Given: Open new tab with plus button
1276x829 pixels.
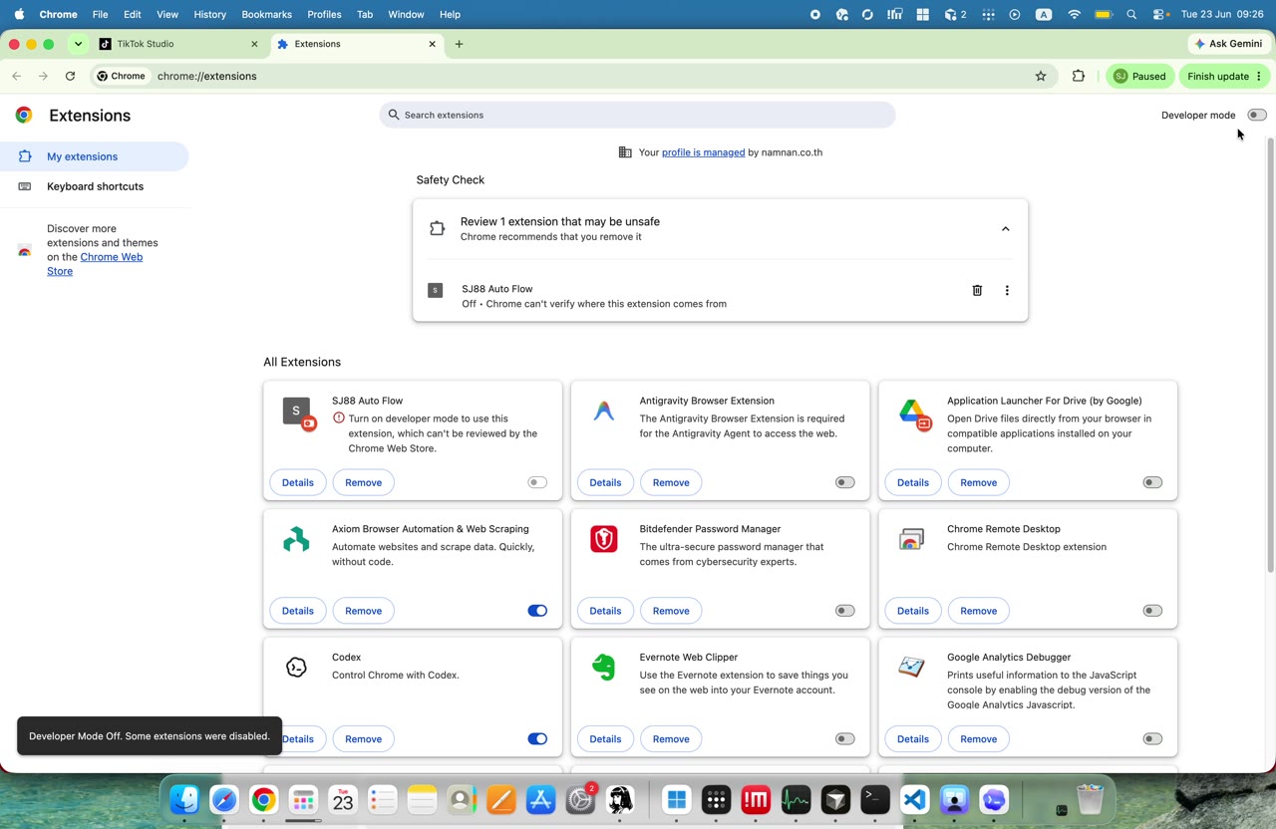Looking at the screenshot, I should 459,44.
